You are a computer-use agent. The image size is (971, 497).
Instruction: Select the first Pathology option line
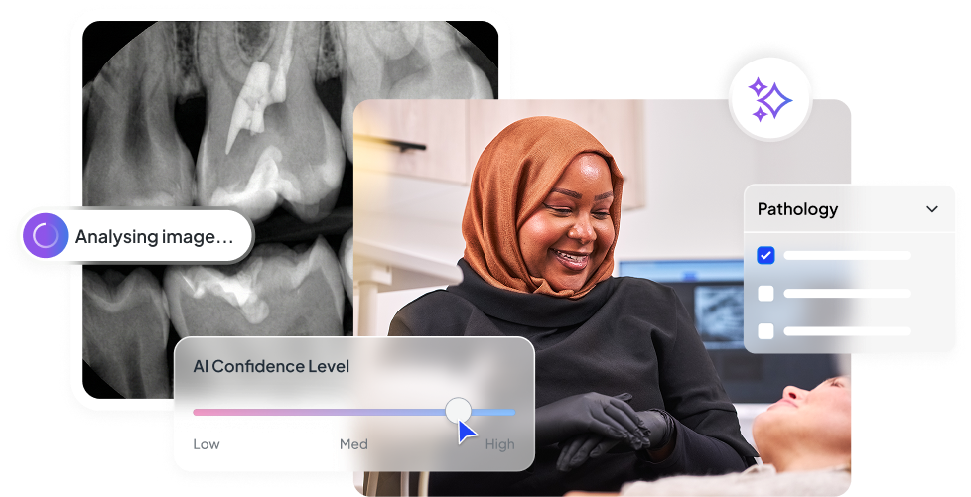[x=847, y=256]
